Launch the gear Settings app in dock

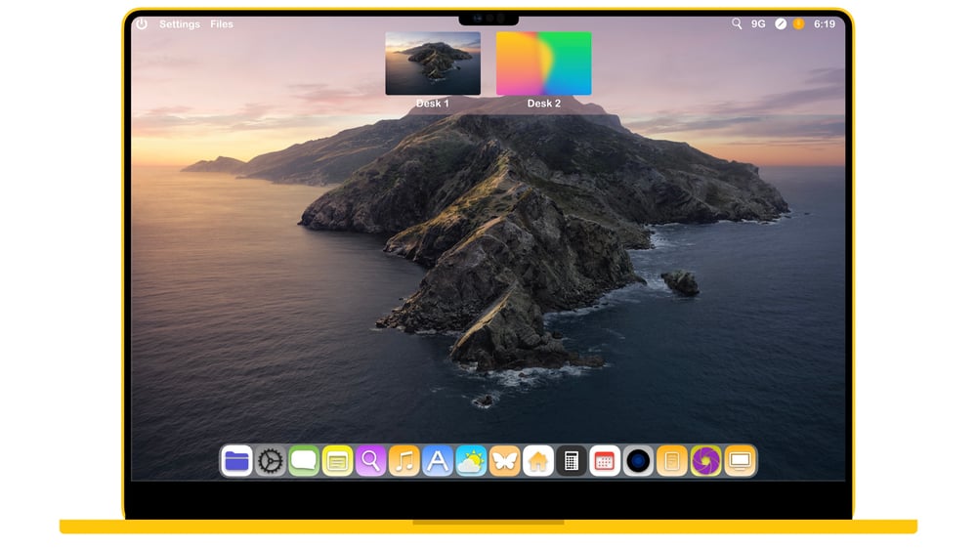271,461
